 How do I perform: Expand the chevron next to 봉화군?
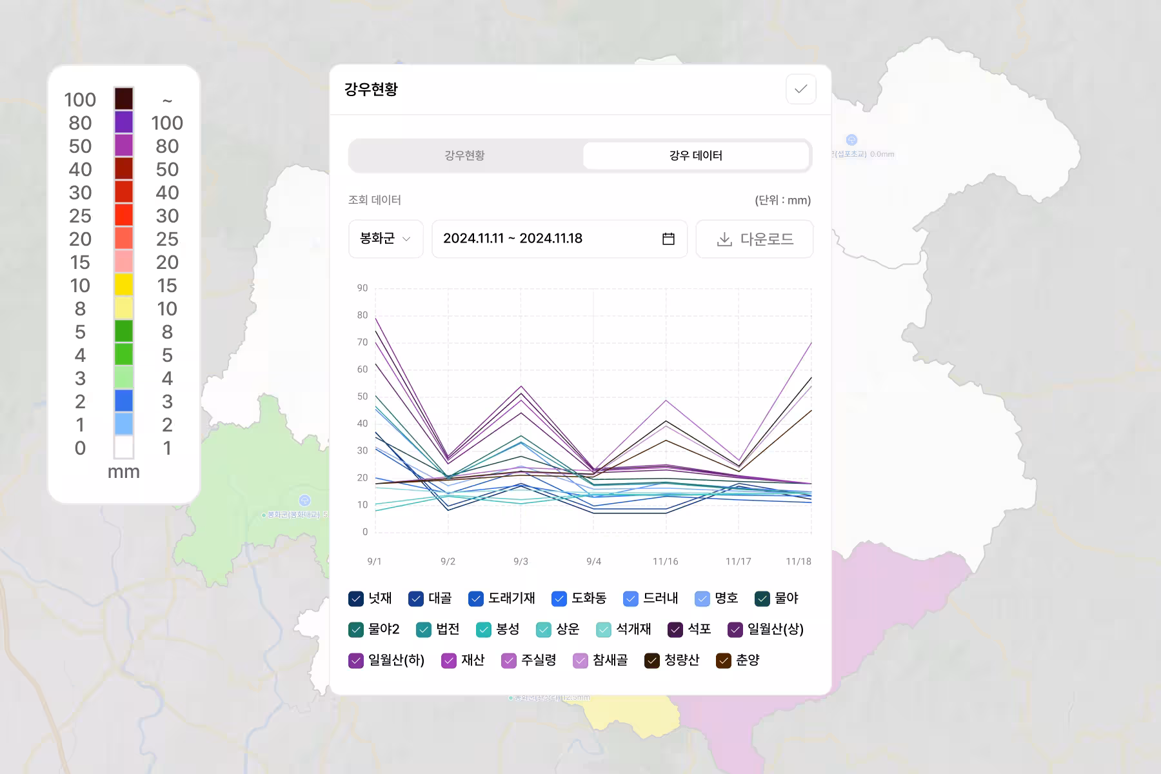coord(406,239)
